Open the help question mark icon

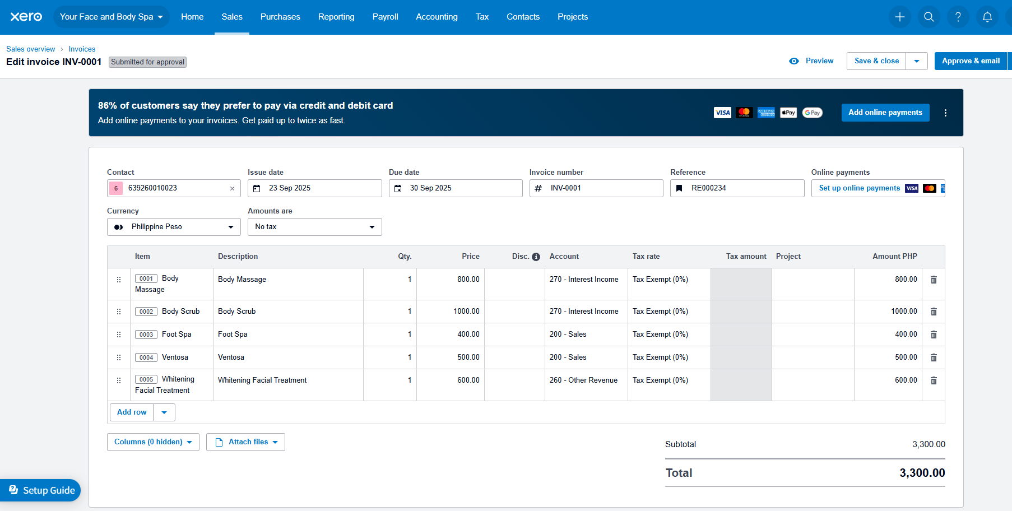click(x=958, y=17)
